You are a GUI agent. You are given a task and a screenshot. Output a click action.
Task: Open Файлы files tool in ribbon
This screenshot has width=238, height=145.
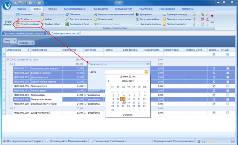tap(47, 19)
